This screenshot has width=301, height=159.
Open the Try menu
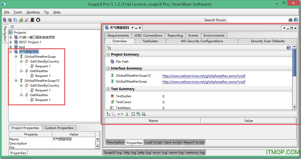[x=46, y=12]
